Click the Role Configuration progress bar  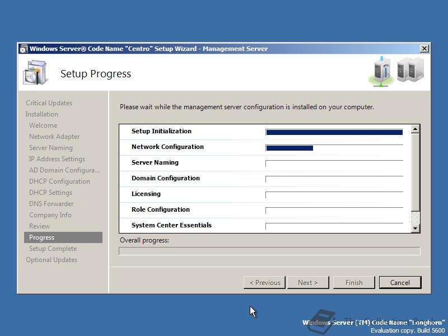tap(334, 211)
